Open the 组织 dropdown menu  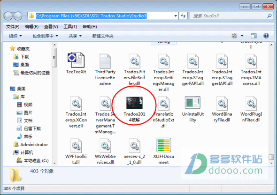(x=15, y=36)
